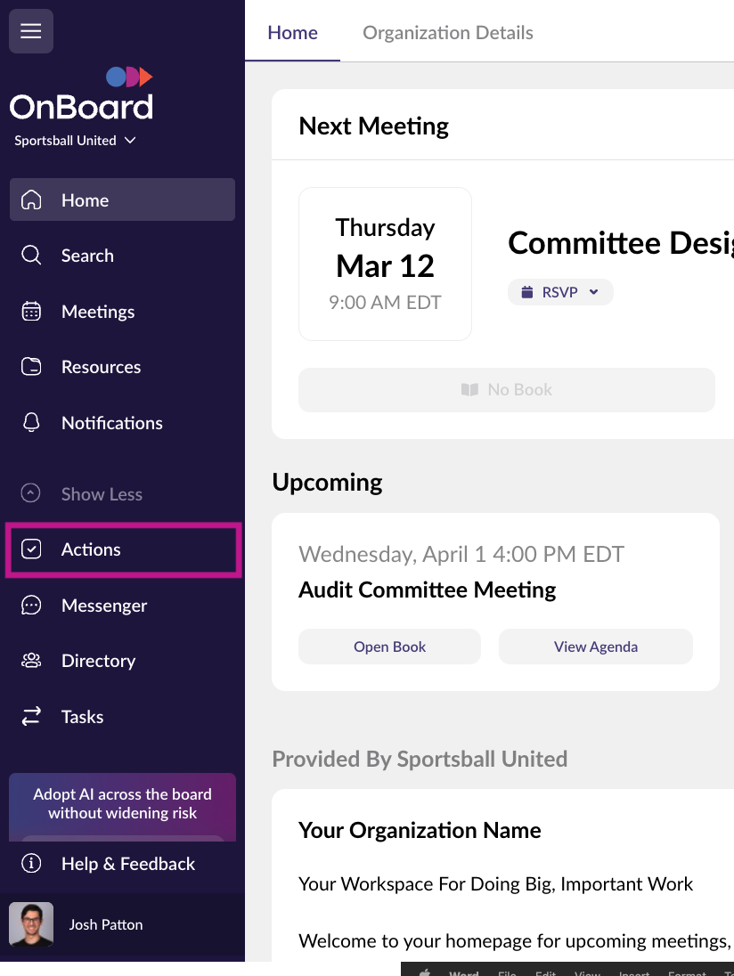This screenshot has height=976, width=734.
Task: Open Search via magnifier icon
Action: 31,256
